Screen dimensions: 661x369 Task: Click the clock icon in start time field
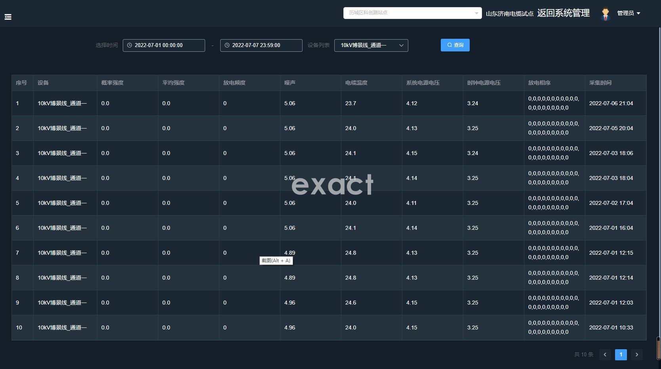(130, 45)
